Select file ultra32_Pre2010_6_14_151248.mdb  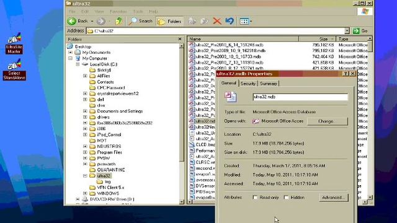(230, 45)
